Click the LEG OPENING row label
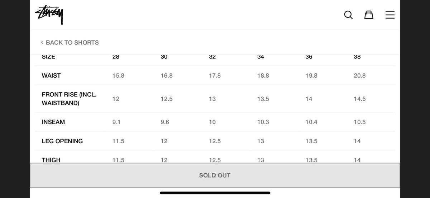 [62, 141]
